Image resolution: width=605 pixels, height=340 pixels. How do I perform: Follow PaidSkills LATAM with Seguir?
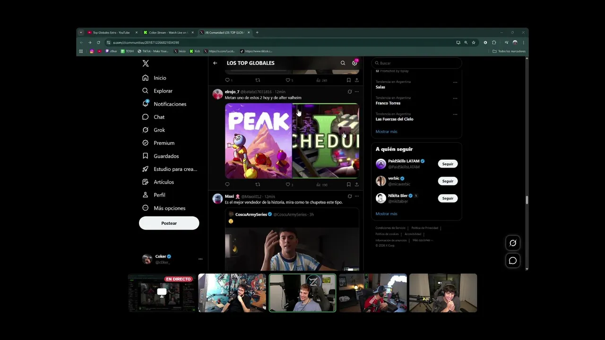point(448,164)
